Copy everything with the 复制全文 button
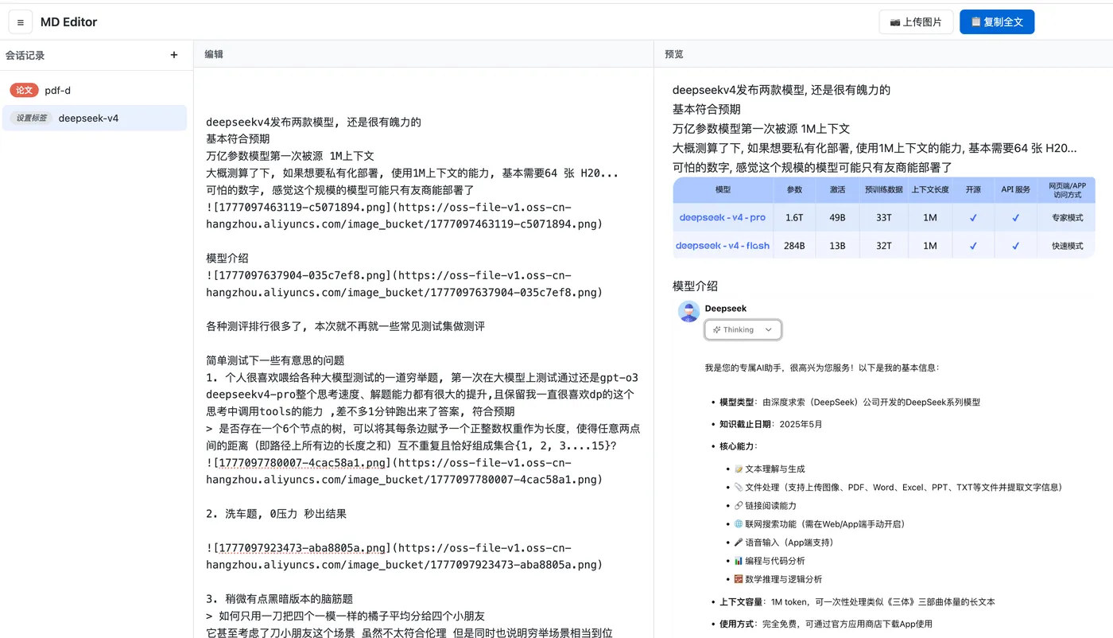The width and height of the screenshot is (1113, 638). tap(997, 22)
